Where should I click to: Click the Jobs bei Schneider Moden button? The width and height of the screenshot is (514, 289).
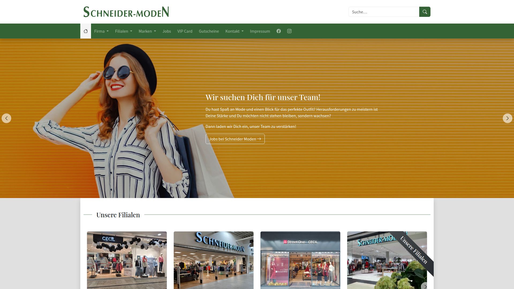pos(235,139)
